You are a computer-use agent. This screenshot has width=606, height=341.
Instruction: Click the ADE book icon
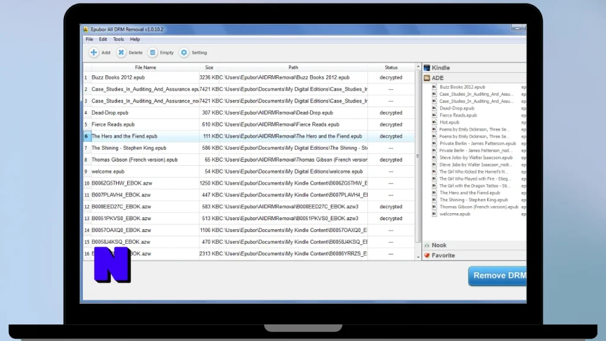coord(427,78)
